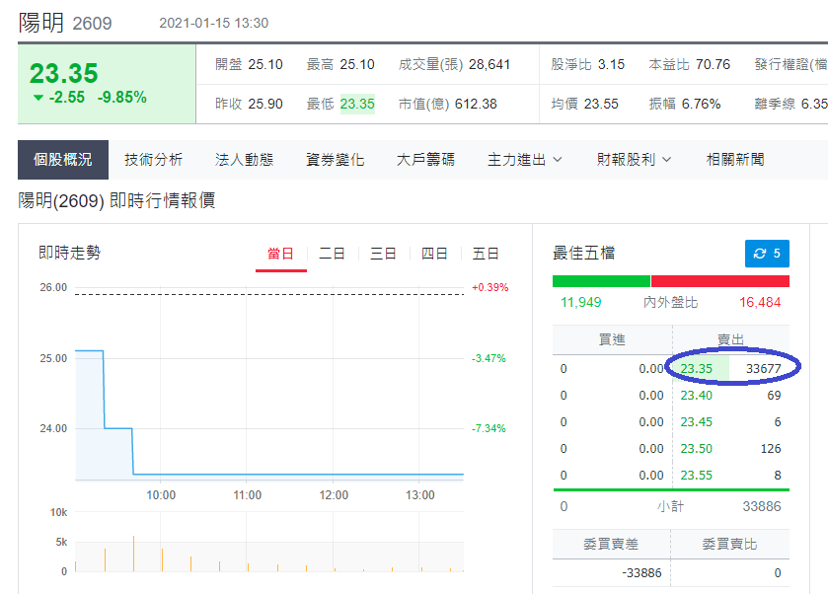
Task: Click the 振幅 6.76% value
Action: tap(701, 104)
